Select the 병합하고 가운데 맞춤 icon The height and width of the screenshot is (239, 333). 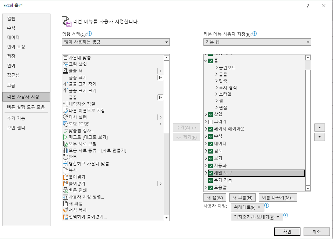pos(65,164)
